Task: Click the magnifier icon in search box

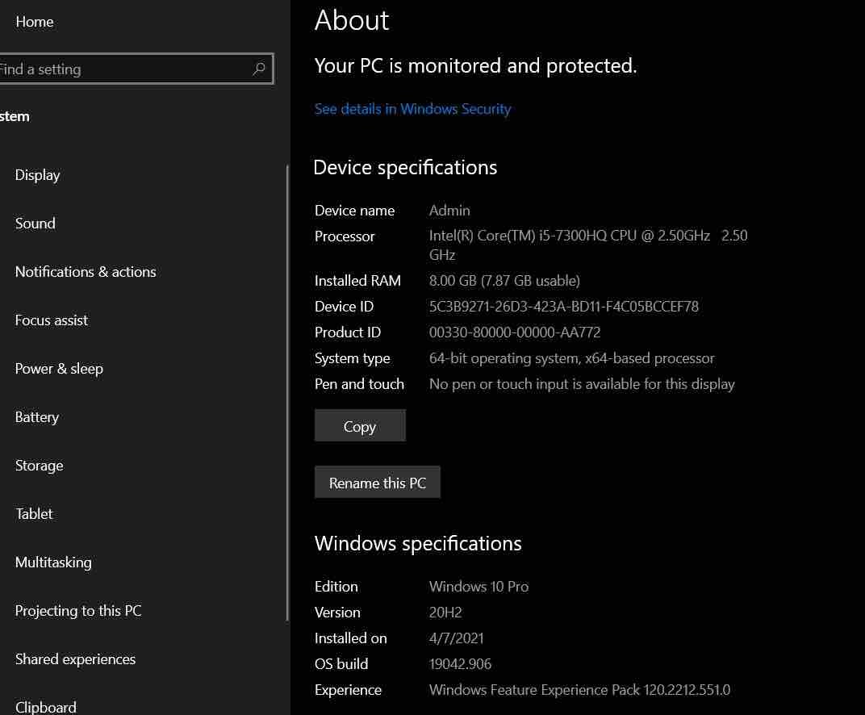Action: coord(258,69)
